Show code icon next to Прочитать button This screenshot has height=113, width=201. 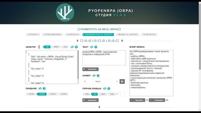147,100
